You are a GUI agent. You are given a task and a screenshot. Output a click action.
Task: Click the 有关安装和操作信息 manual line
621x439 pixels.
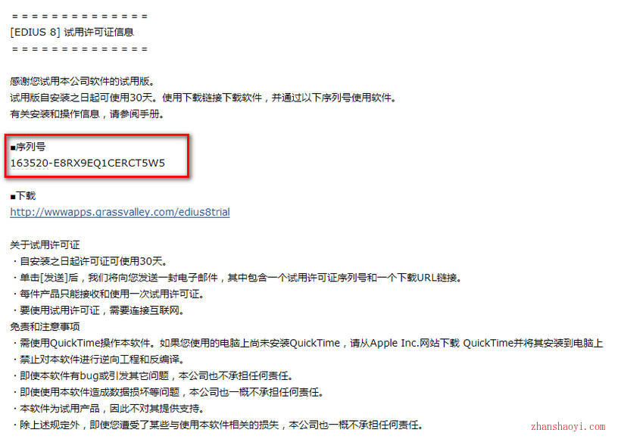tap(87, 114)
